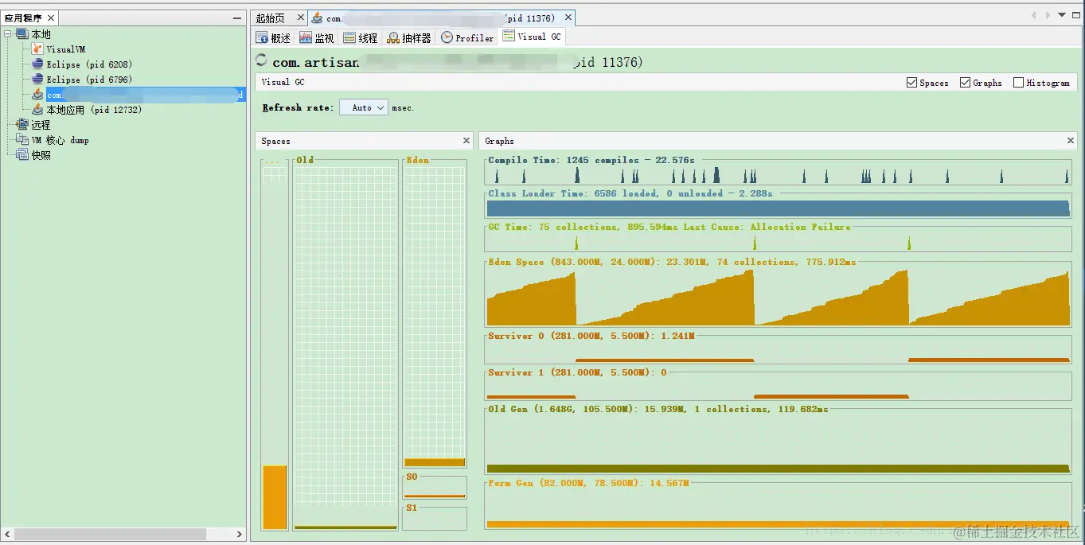The height and width of the screenshot is (545, 1085).
Task: Uncheck the Spaces checkbox
Action: click(x=912, y=83)
